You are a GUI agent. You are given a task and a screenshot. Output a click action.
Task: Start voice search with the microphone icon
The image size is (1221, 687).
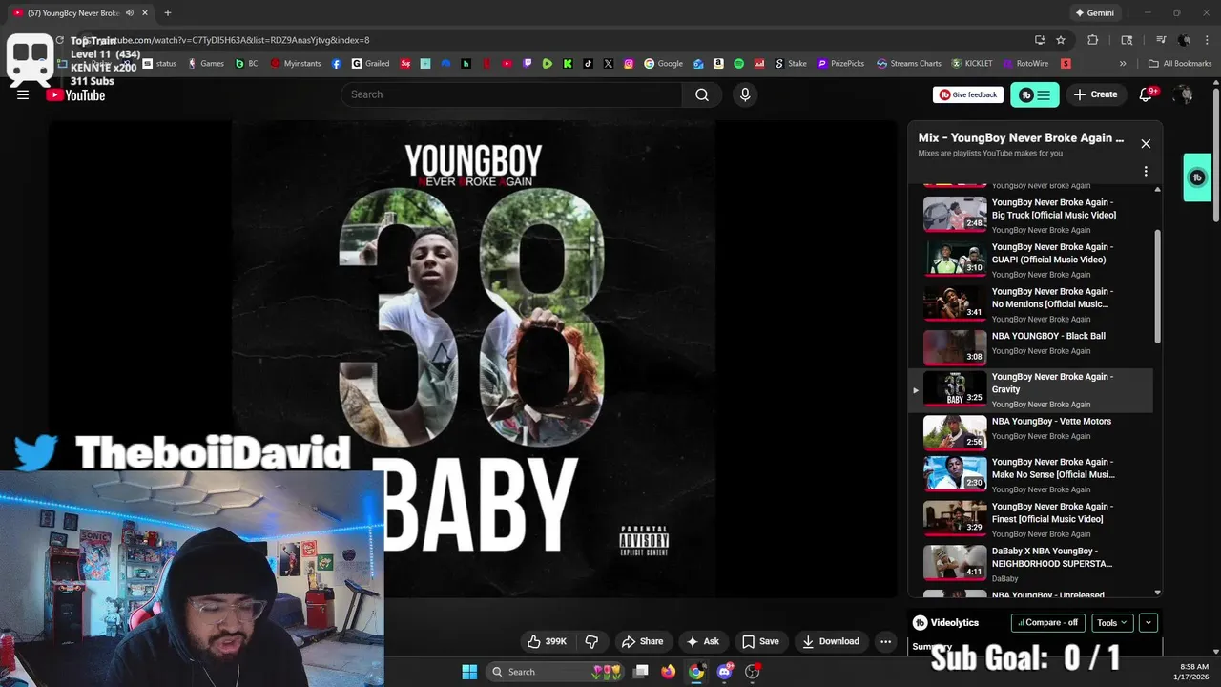pyautogui.click(x=745, y=94)
